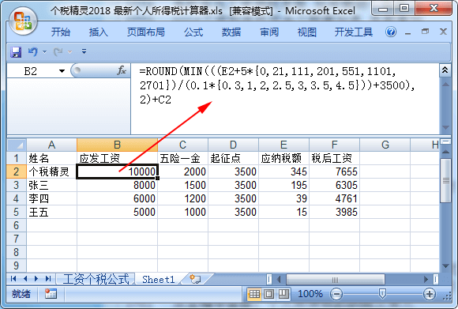The height and width of the screenshot is (309, 458).
Task: Select cell with value 4761
Action: coord(335,198)
